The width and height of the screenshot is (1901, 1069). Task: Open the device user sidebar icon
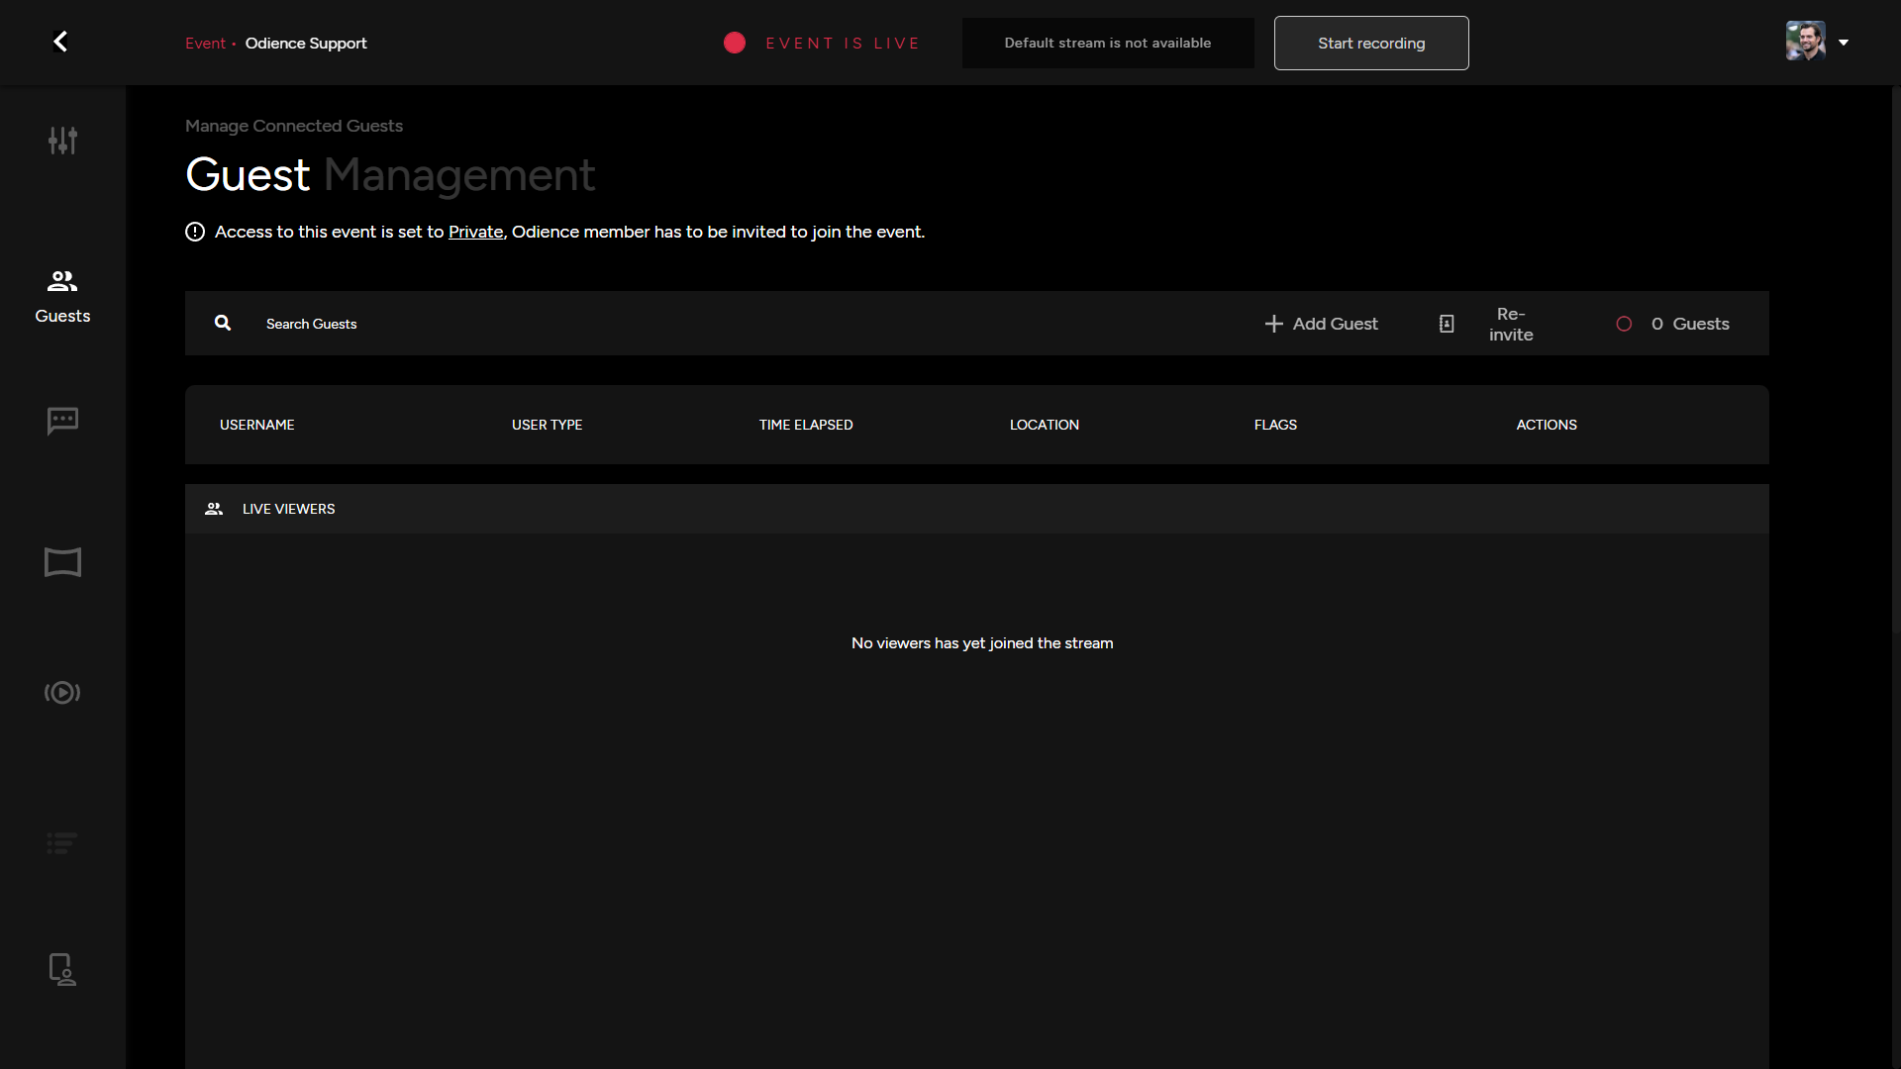click(x=62, y=969)
